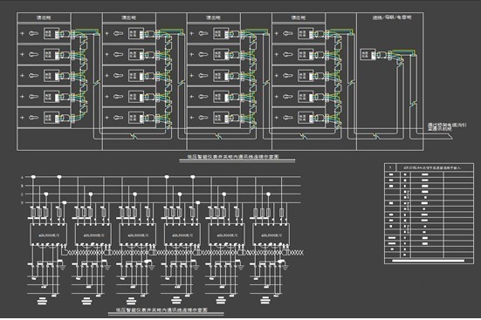Select the stacked bars symbol below leftmost meter

(42, 301)
